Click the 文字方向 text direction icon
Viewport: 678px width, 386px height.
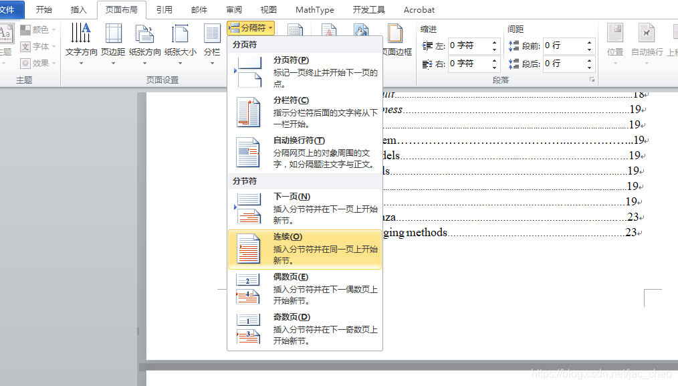pos(81,33)
